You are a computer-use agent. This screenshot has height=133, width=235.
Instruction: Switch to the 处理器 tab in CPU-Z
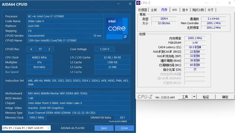point(142,10)
